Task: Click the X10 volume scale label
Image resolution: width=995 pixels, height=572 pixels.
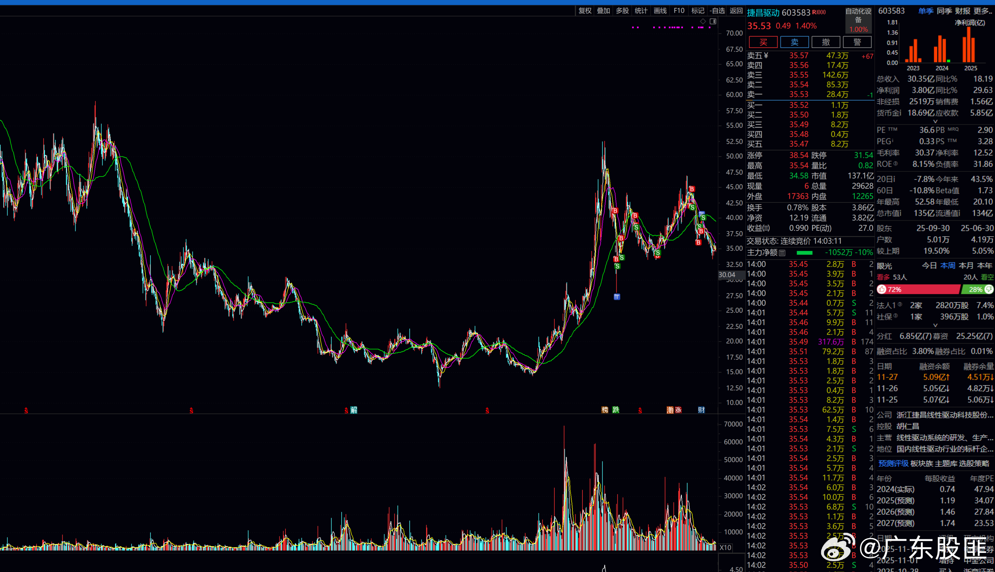Action: 725,548
